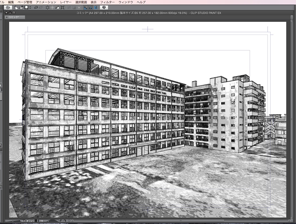
Task: Click the Fit to screen icon
Action: 36,221
